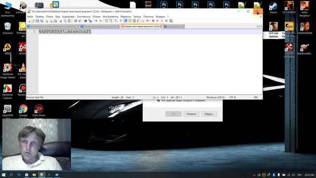Click Windows (CR LF) in status bar

tap(215, 97)
